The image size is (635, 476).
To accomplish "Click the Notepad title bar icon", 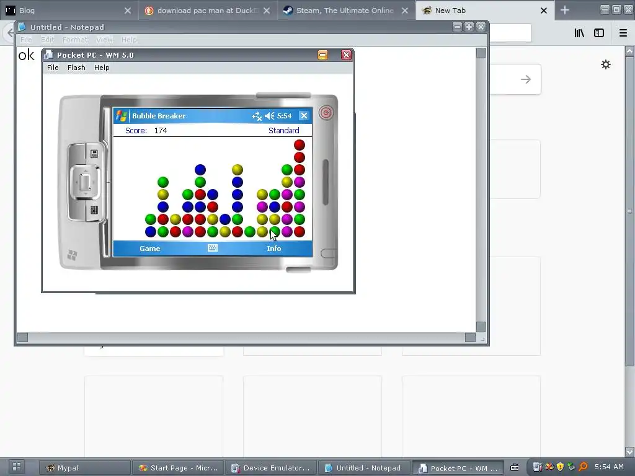I will (x=22, y=27).
